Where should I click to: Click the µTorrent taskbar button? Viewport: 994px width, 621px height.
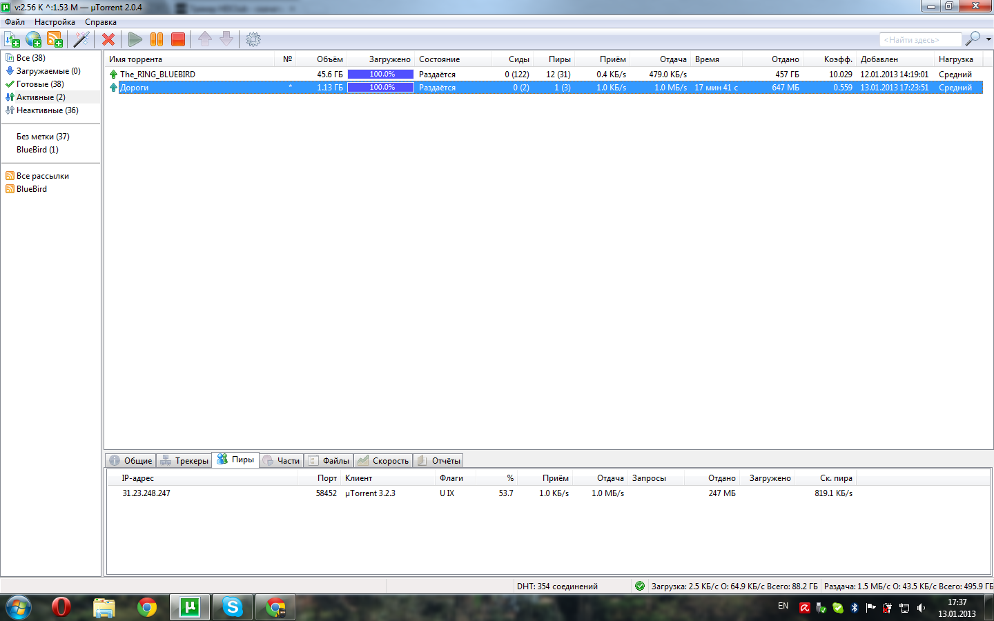(x=190, y=607)
